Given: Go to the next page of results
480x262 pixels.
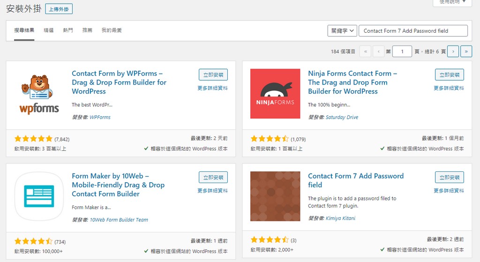Looking at the screenshot, I should pos(453,51).
